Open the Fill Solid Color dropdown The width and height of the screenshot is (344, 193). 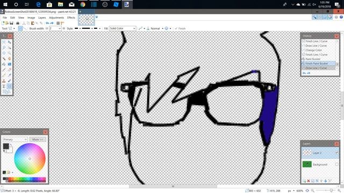(x=123, y=28)
